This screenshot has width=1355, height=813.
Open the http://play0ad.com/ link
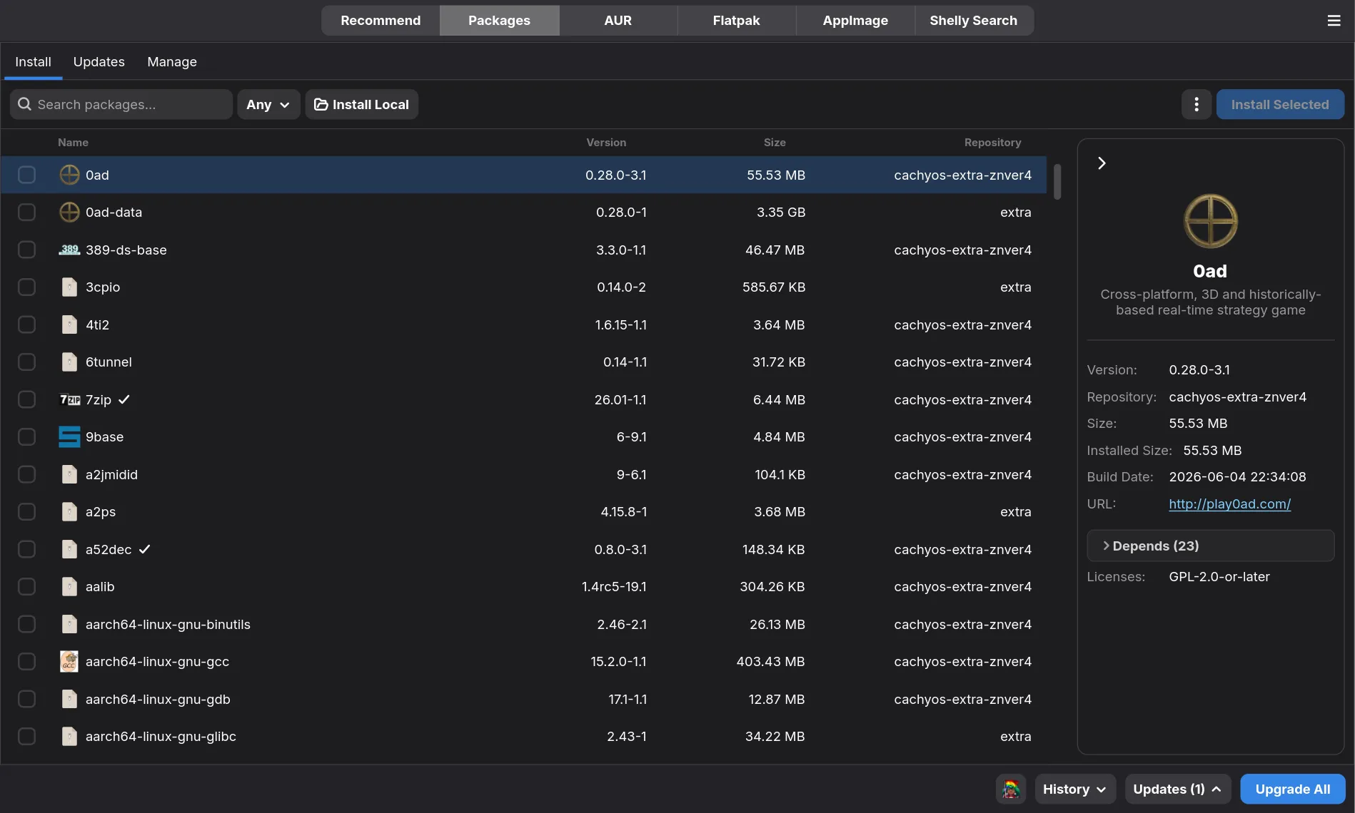coord(1229,504)
